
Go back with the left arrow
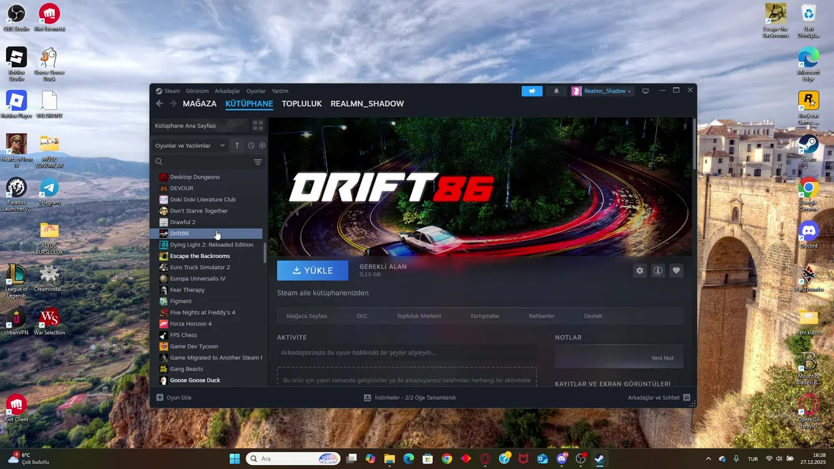point(159,104)
